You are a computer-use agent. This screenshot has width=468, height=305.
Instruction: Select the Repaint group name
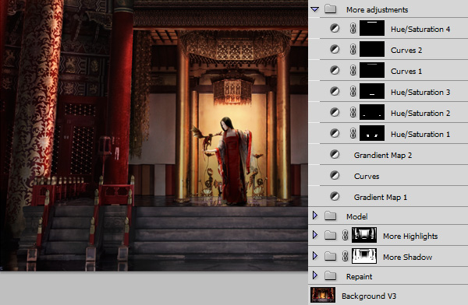click(x=359, y=277)
